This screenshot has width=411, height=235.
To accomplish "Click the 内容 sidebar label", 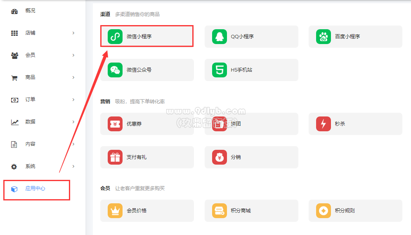I will 30,144.
